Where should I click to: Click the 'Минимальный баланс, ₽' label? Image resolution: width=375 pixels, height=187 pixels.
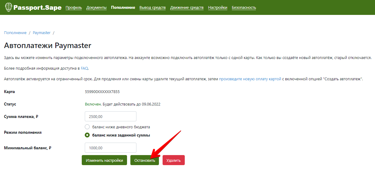point(28,148)
